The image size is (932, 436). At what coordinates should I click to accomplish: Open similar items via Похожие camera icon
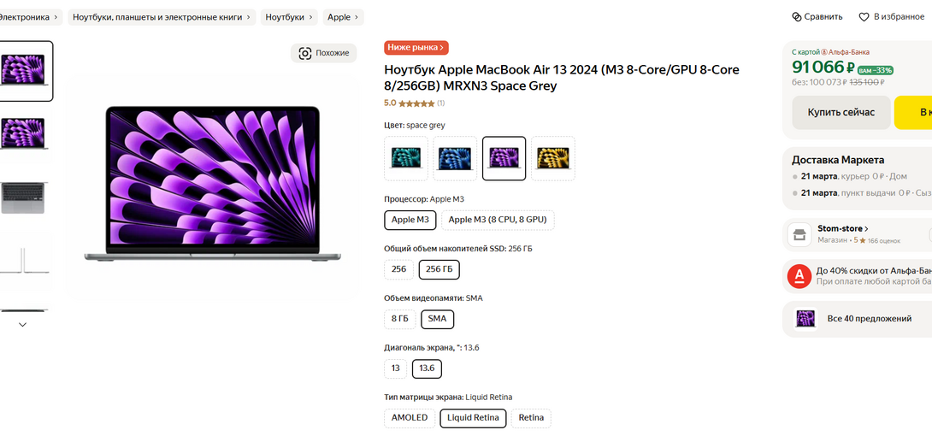tap(305, 54)
